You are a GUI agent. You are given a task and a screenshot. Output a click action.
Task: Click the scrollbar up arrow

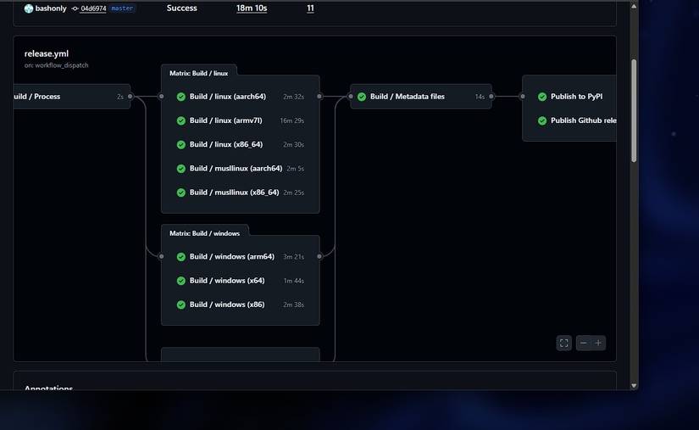[634, 6]
